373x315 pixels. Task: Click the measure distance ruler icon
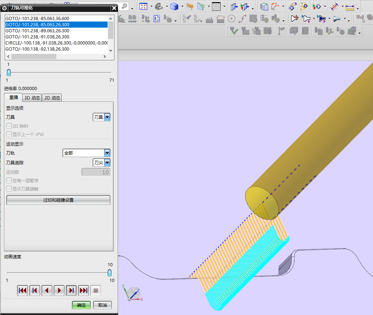coord(350,7)
